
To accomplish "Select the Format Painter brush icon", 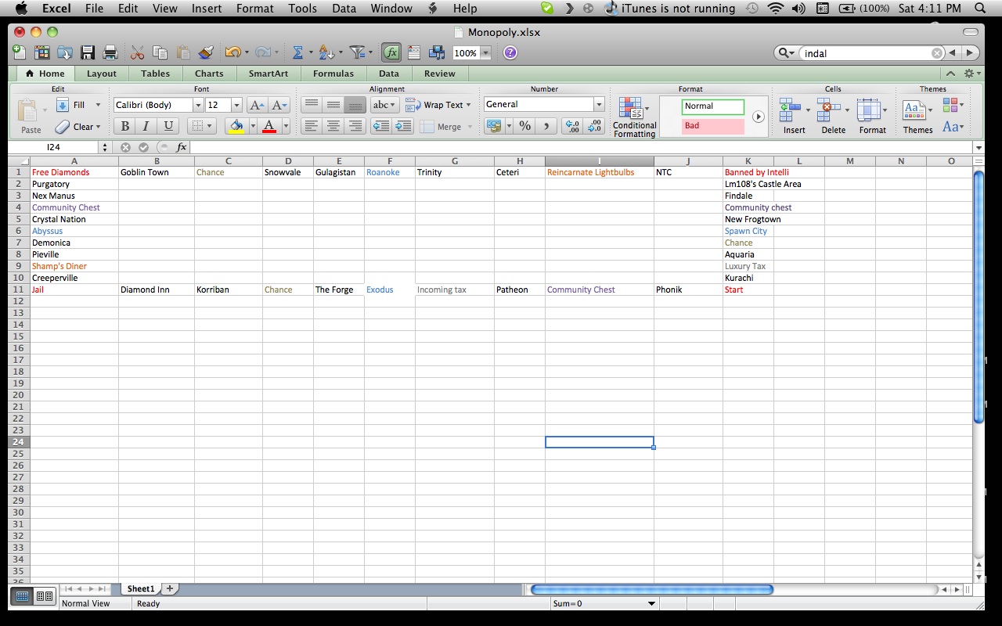I will point(206,52).
